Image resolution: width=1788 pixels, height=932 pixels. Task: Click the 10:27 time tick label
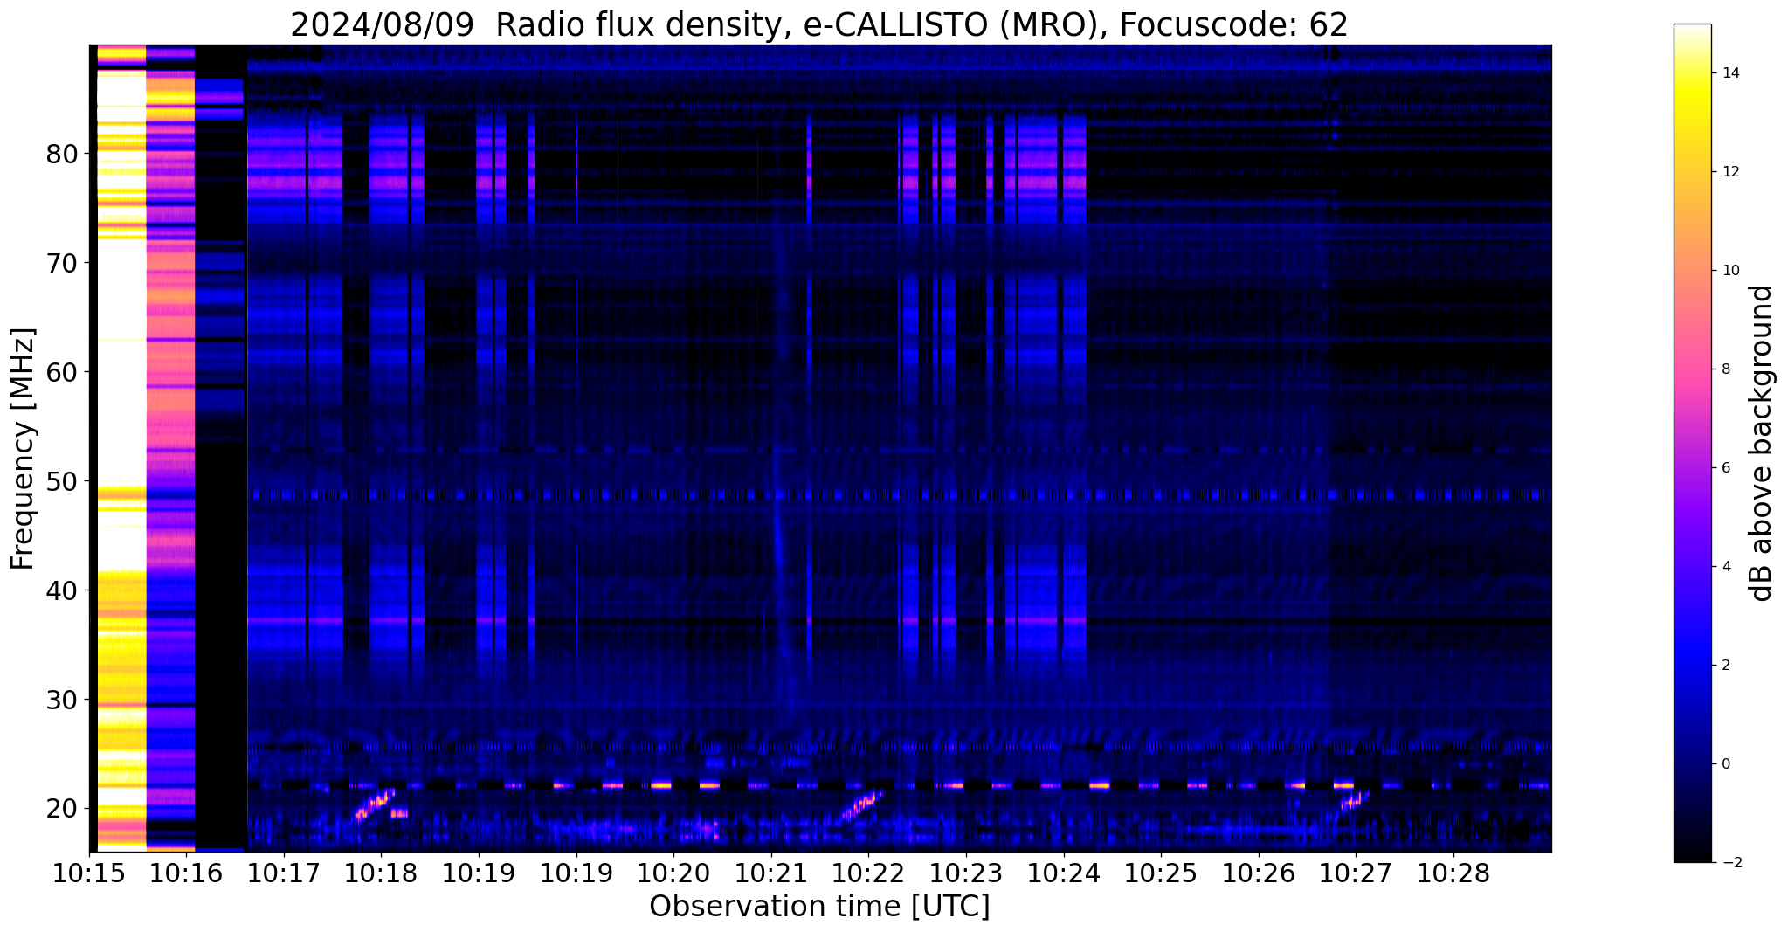click(x=1356, y=874)
